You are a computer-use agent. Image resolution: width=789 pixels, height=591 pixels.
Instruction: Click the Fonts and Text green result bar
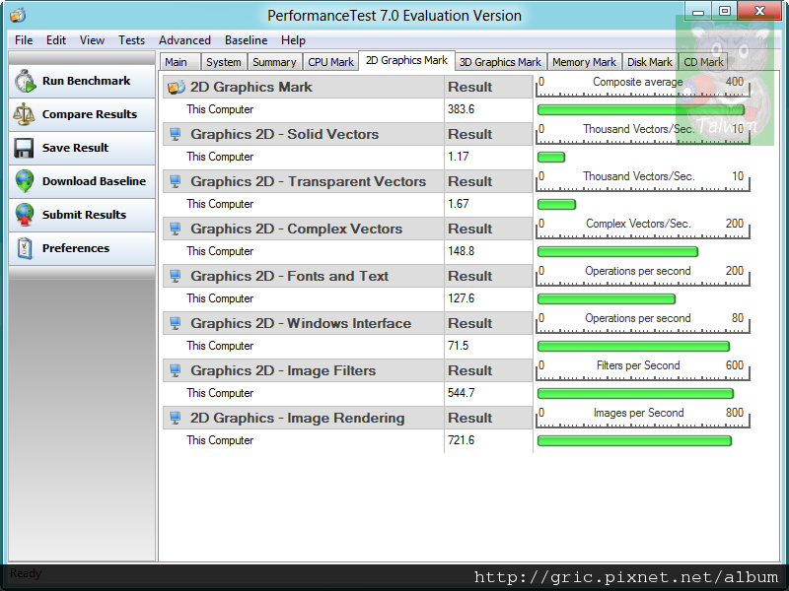[x=607, y=299]
